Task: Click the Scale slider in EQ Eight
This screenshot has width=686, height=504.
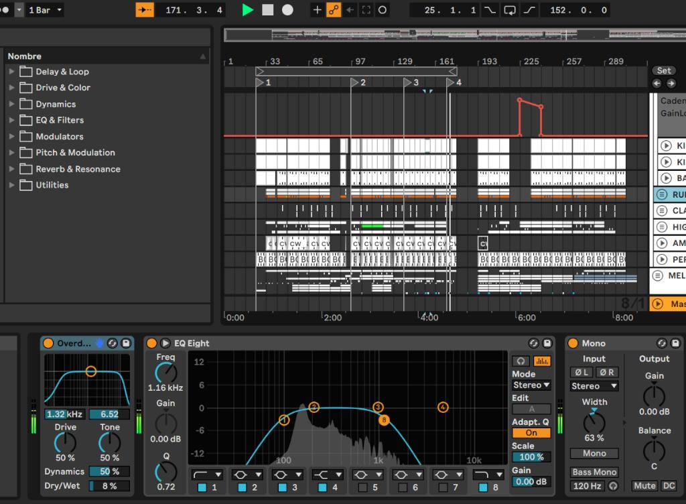Action: pyautogui.click(x=531, y=456)
